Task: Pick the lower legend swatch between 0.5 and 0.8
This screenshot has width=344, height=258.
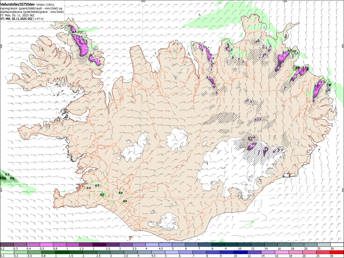Action: (x=34, y=252)
